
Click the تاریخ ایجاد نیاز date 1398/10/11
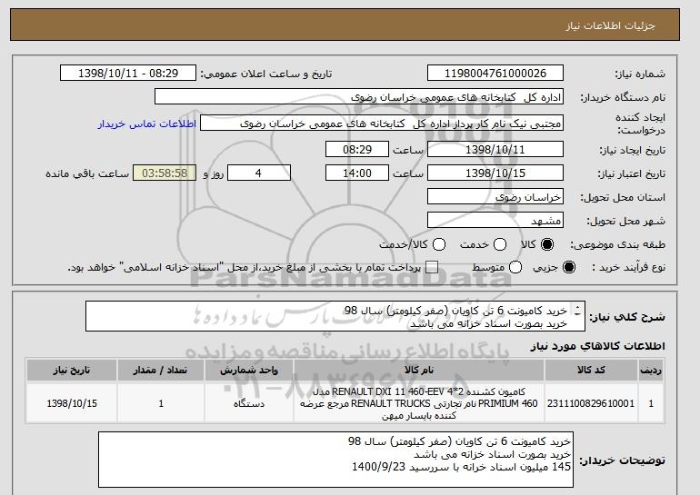495,149
